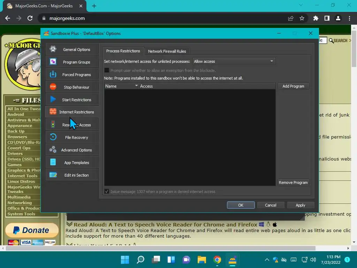Expand the Read Aloud article chevron
Screen dimensions: 357x268
69,224
